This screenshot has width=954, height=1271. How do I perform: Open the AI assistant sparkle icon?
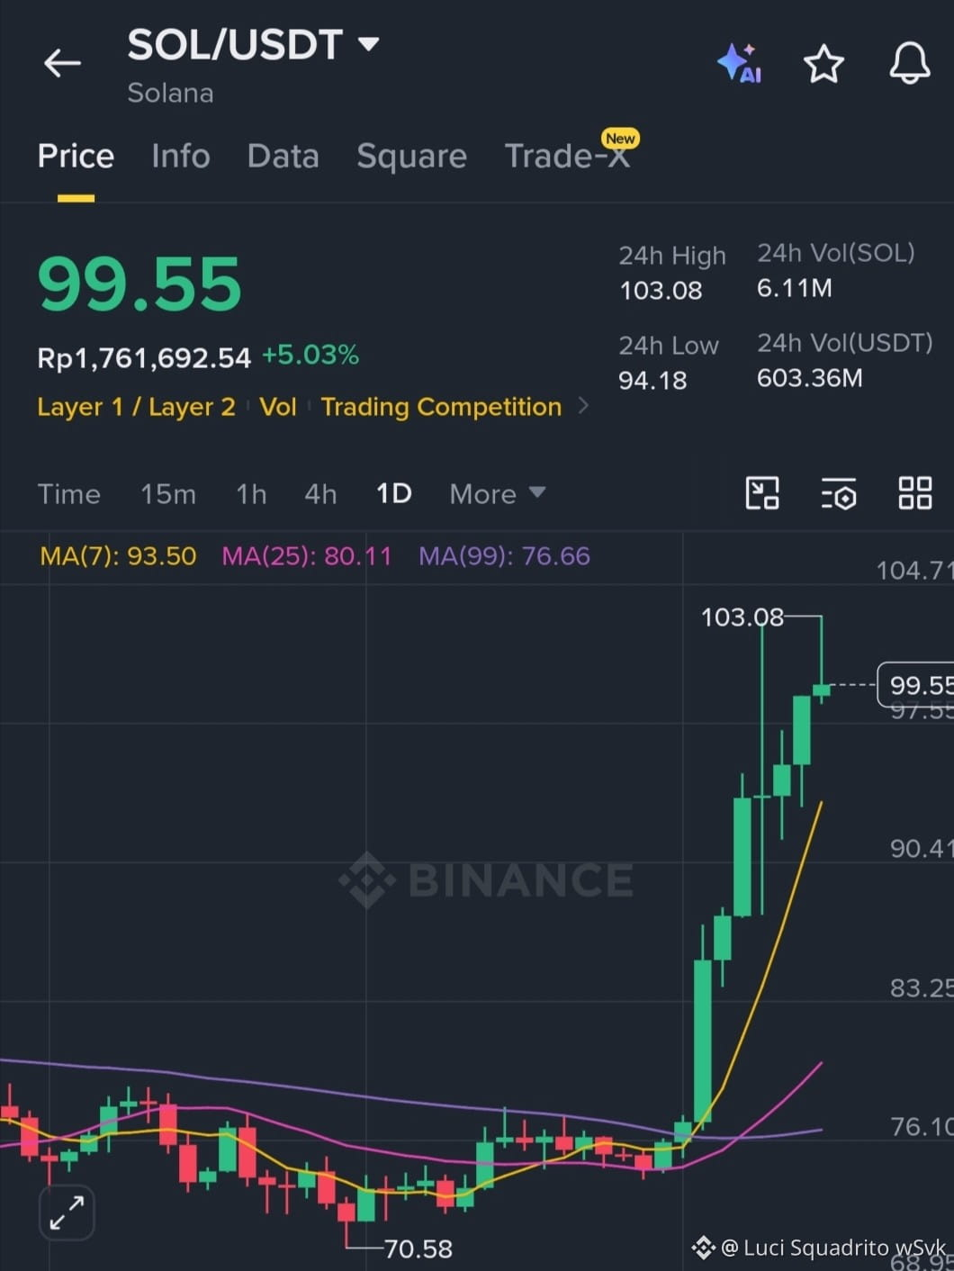click(x=739, y=63)
